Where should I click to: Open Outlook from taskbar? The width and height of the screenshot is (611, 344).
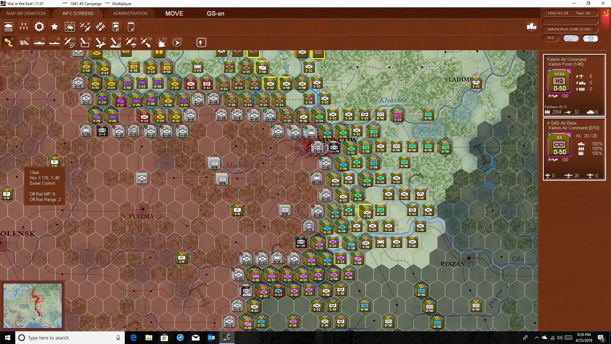click(211, 338)
